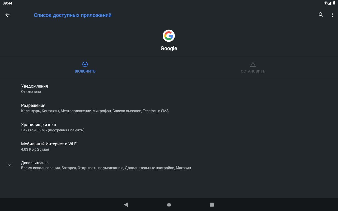Tap the 09:44 clock in status bar
The height and width of the screenshot is (211, 338).
click(7, 3)
